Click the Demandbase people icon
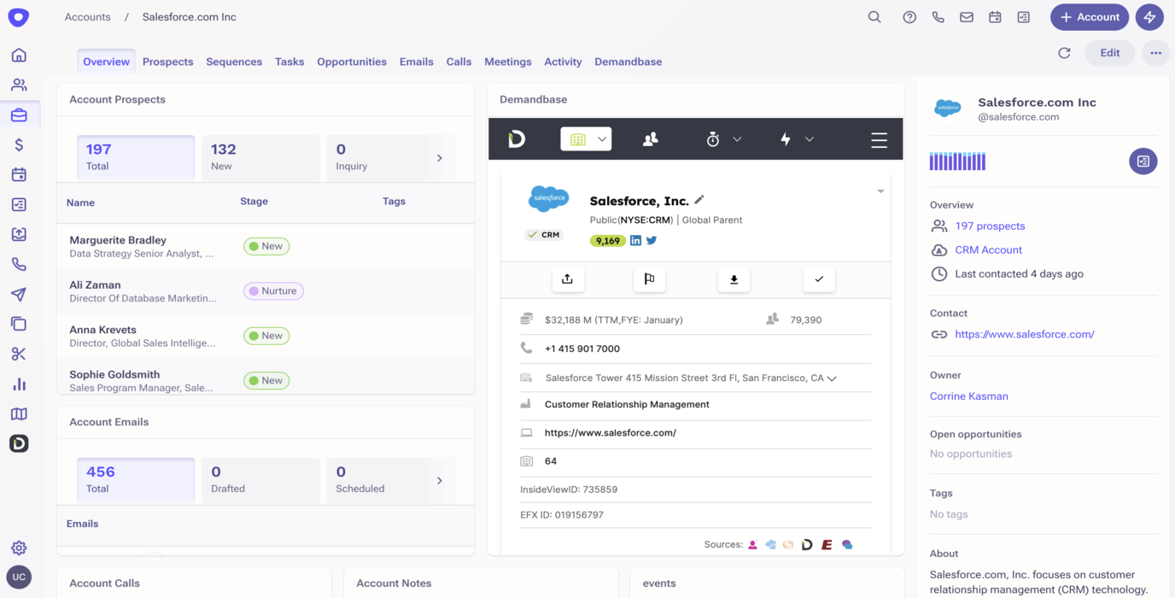Image resolution: width=1175 pixels, height=598 pixels. 650,139
